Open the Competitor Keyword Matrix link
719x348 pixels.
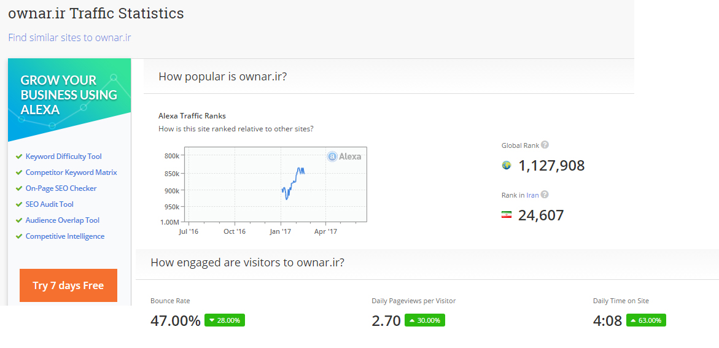71,172
